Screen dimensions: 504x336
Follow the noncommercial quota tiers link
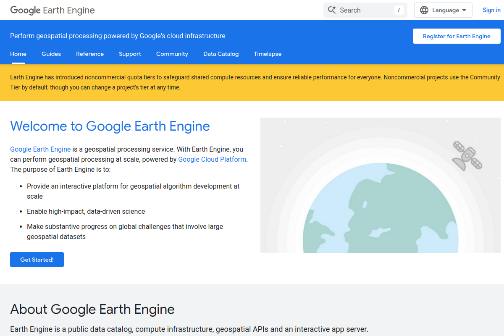tap(120, 77)
